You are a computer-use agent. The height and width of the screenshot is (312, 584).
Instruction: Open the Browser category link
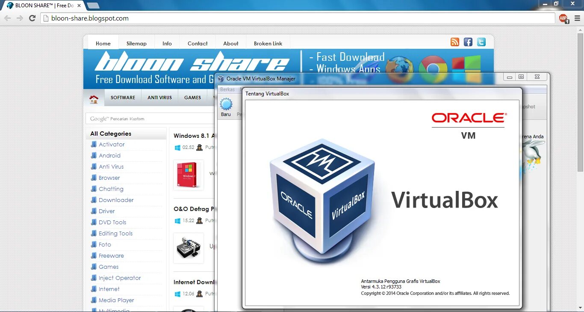[x=109, y=178]
